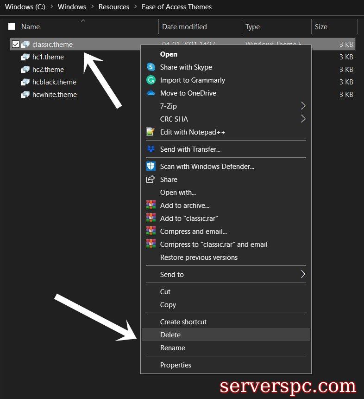Click the OneDrive cloud icon

pos(151,93)
